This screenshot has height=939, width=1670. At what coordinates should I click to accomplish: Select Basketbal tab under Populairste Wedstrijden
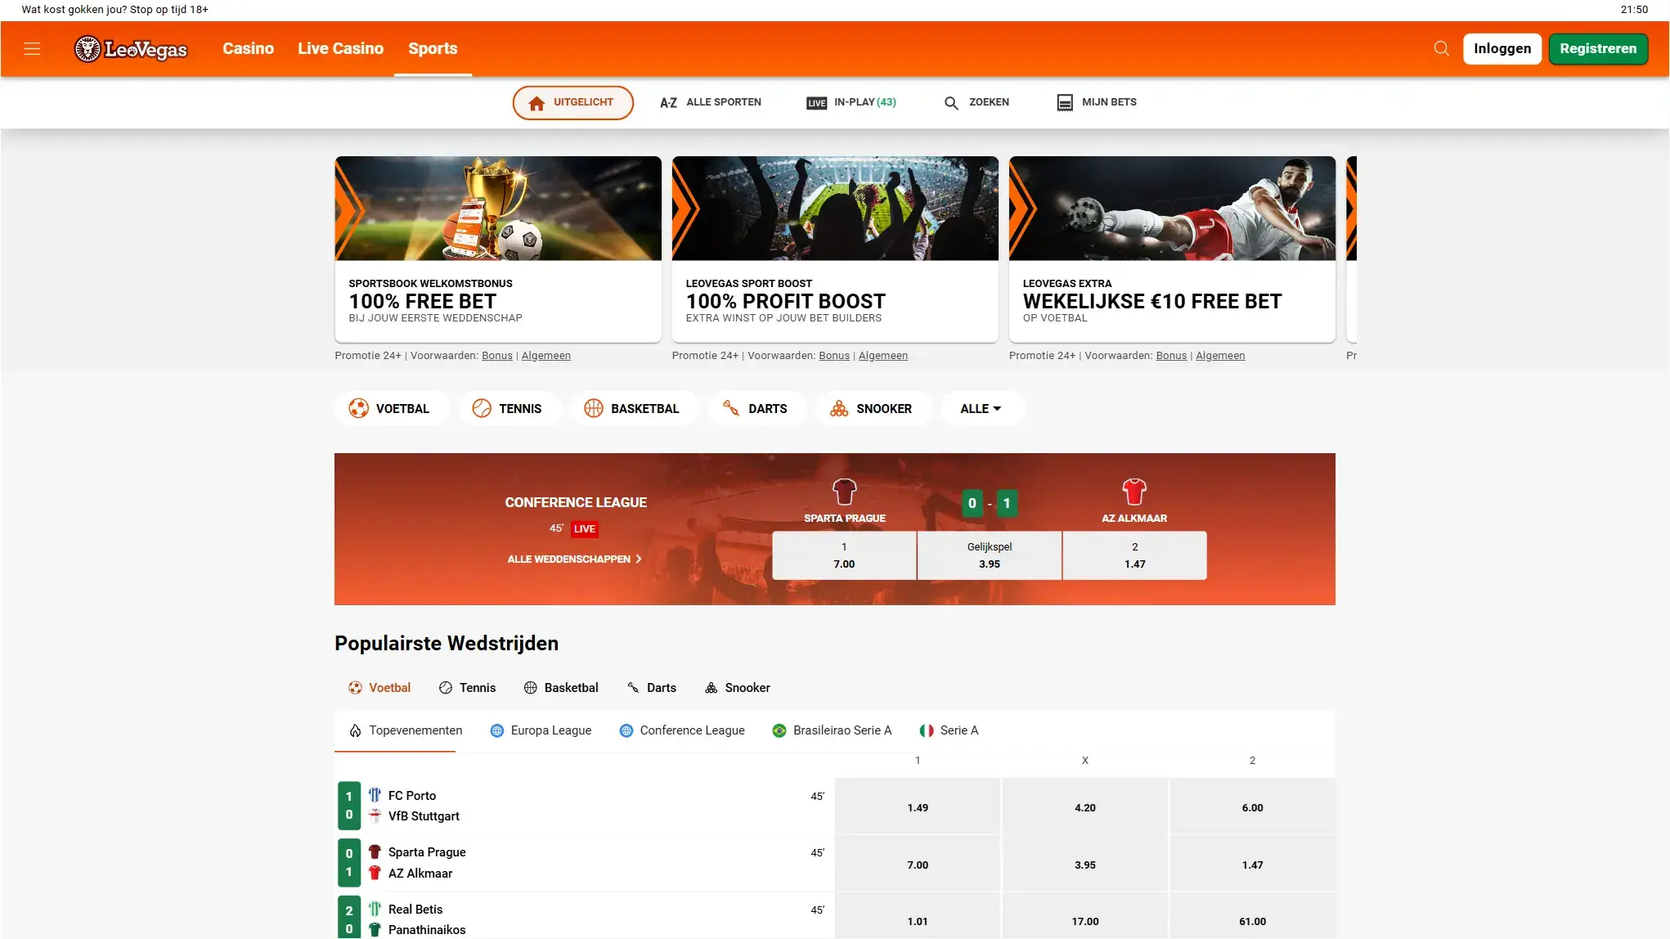561,688
